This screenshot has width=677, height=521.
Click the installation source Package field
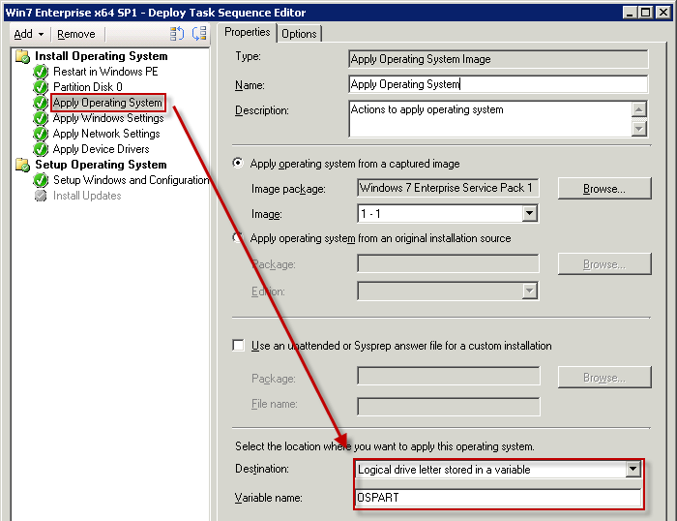tap(448, 263)
